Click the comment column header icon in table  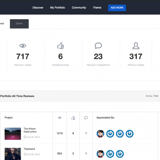pyautogui.click(x=86, y=118)
